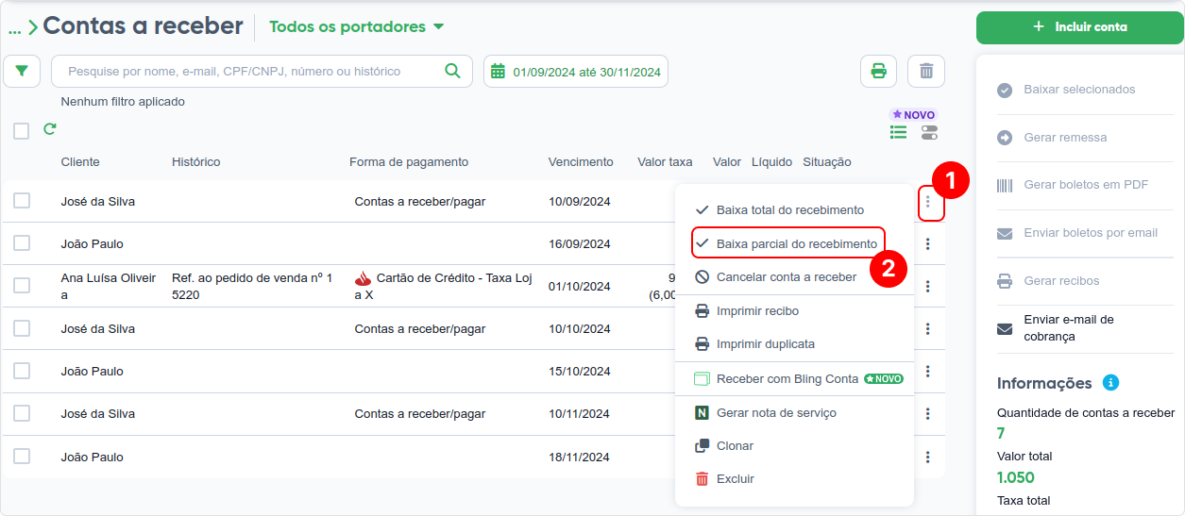Click Cartão de Crédito - Taxa Loja X cell
This screenshot has width=1185, height=516.
pos(444,287)
